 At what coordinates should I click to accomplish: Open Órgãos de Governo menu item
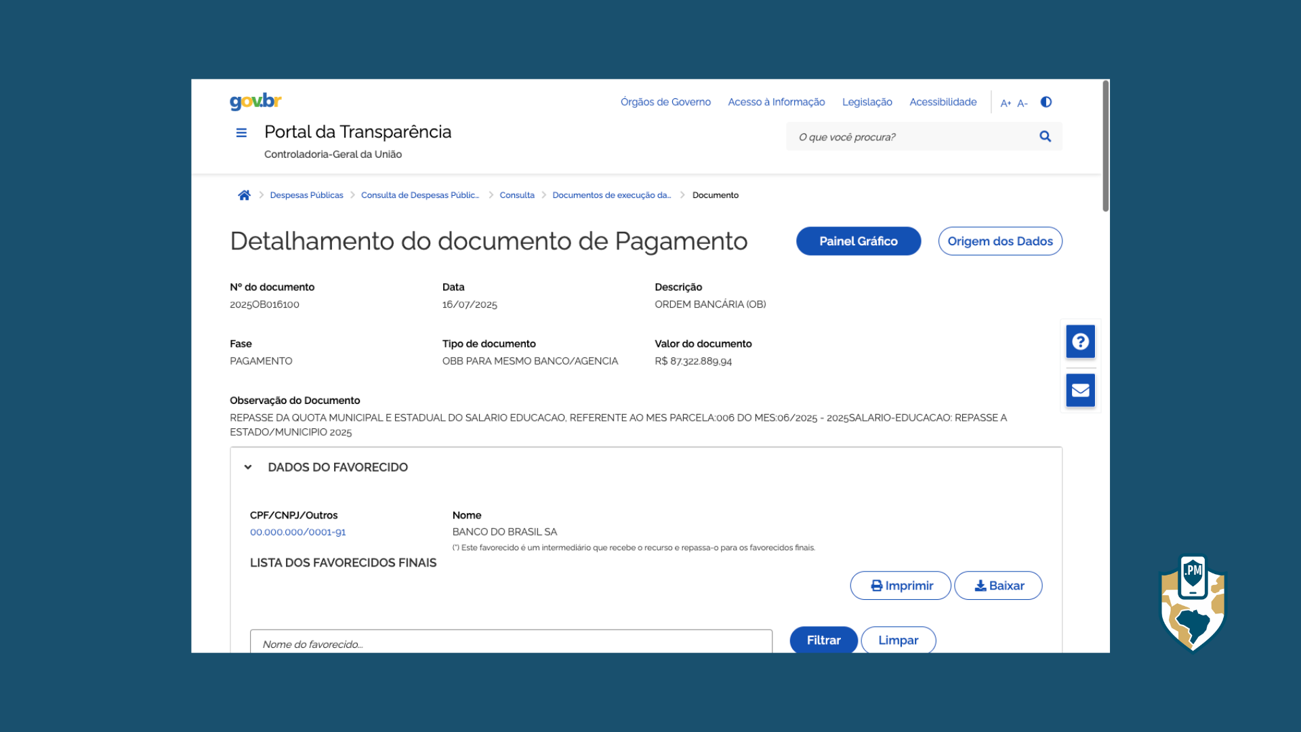[665, 102]
